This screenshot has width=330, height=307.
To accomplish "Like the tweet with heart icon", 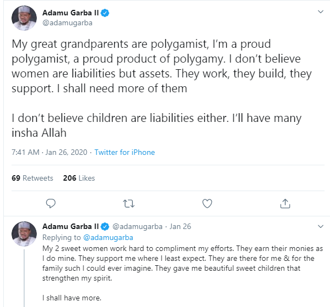I will tap(207, 204).
